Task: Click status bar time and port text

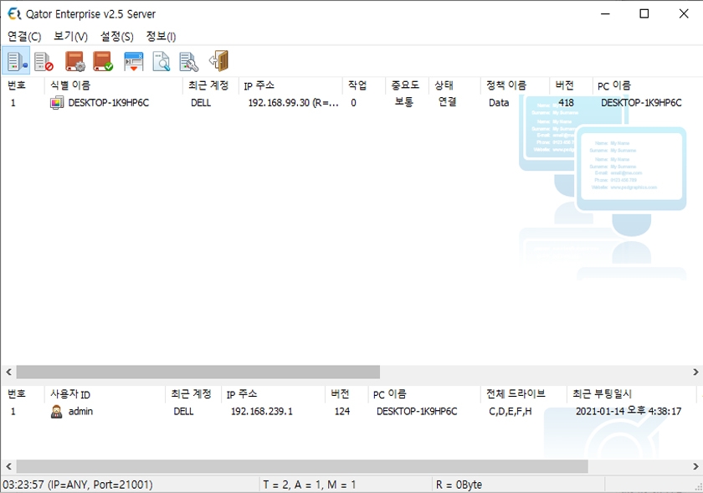Action: 78,485
